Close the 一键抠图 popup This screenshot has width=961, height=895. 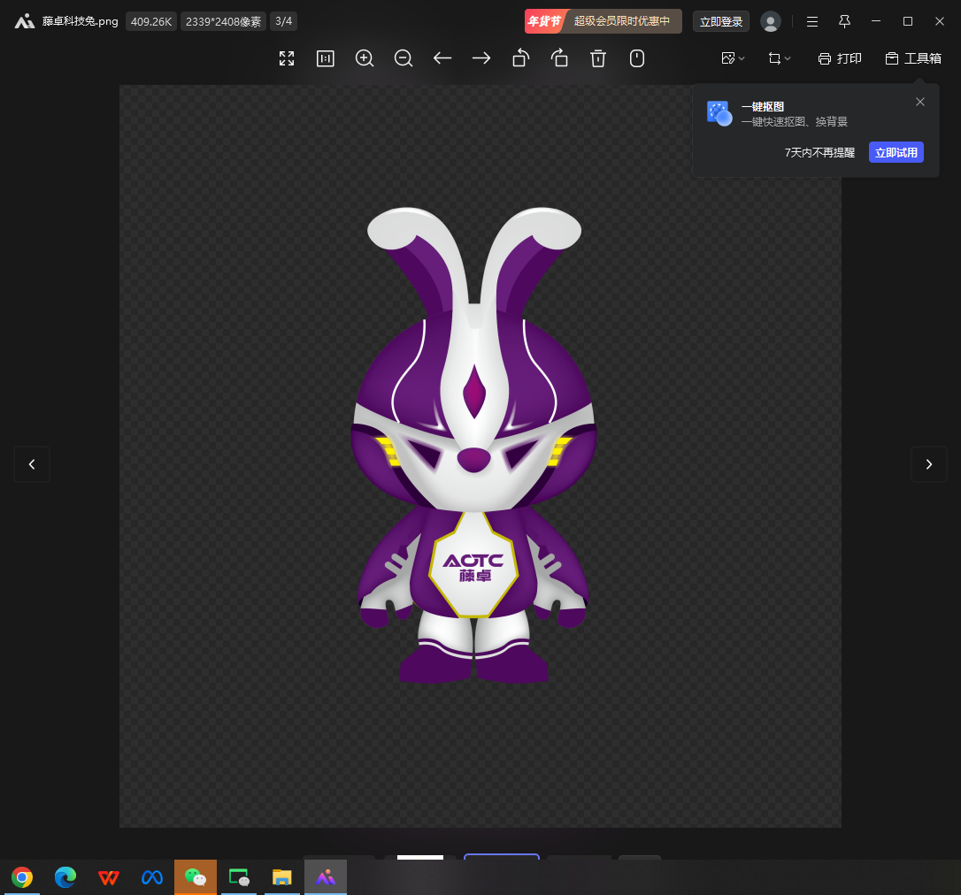click(x=920, y=102)
